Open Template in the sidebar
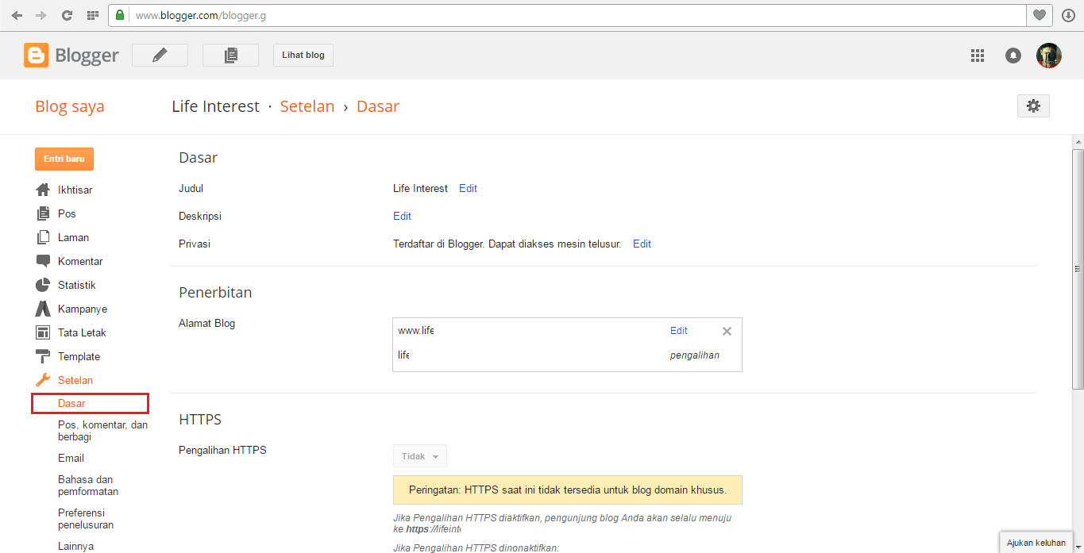The image size is (1084, 553). [79, 356]
